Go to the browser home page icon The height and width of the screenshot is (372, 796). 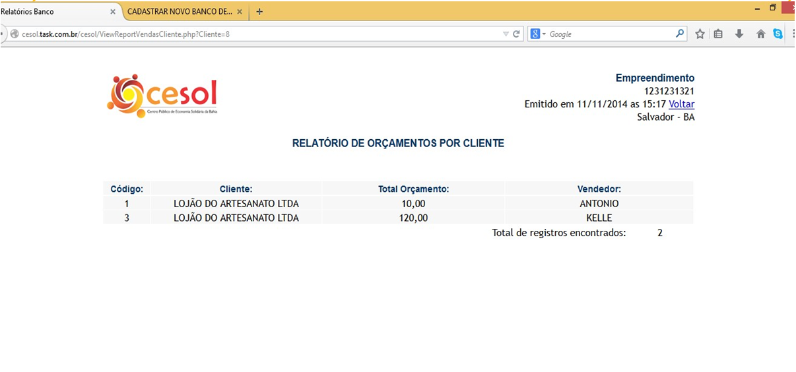coord(760,34)
